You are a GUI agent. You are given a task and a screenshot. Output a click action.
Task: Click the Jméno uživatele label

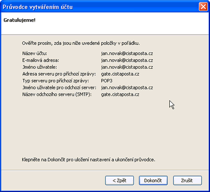40,67
